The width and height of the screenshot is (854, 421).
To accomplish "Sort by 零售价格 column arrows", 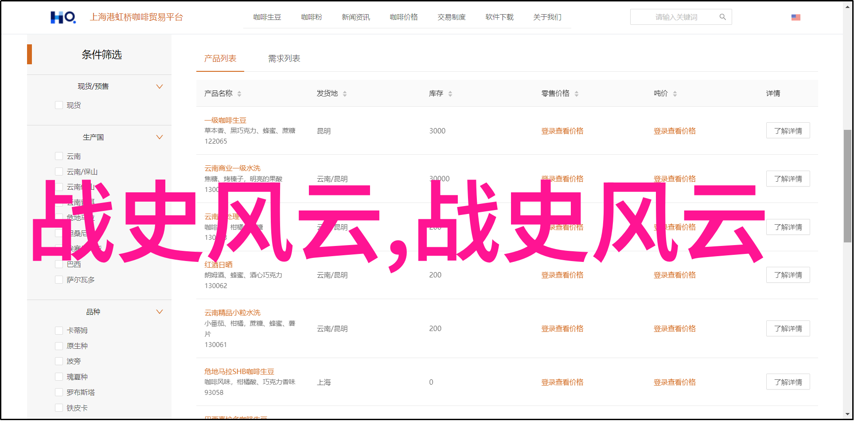I will 577,94.
